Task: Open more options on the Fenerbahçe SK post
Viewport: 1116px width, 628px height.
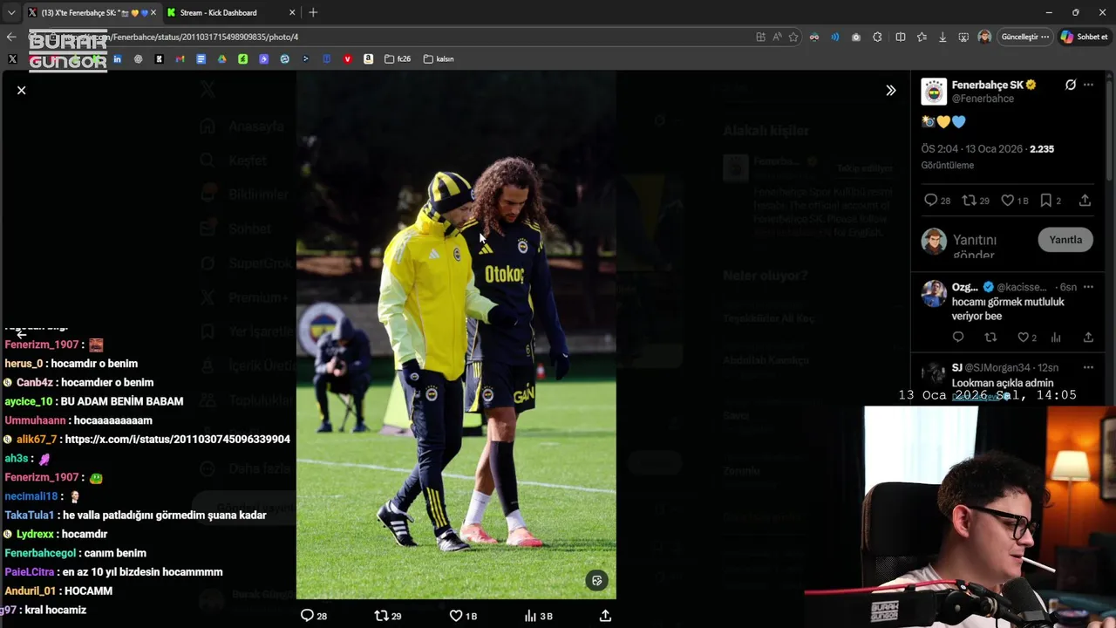Action: coord(1088,85)
